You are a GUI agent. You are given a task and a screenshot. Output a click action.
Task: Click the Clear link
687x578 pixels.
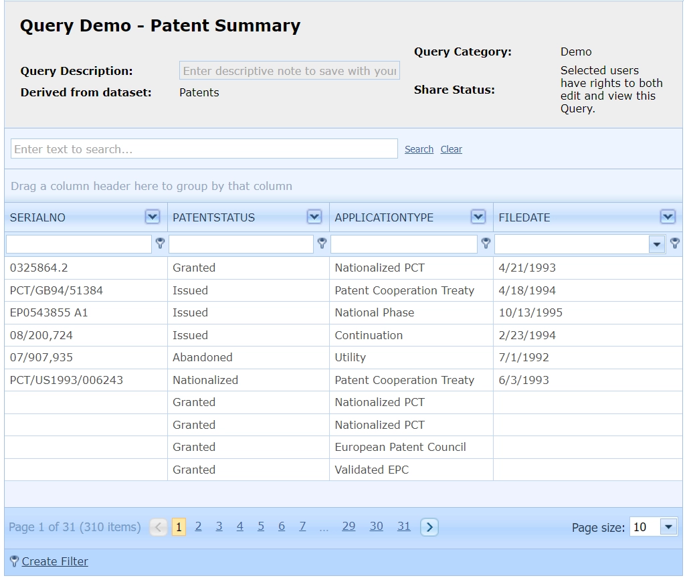451,149
